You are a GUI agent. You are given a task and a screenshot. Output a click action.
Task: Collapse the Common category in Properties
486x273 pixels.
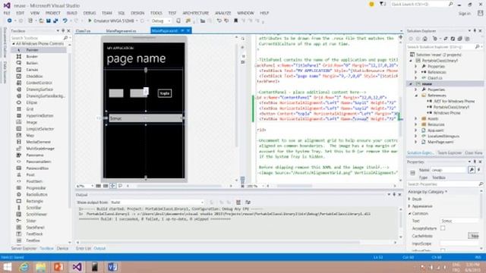(x=409, y=214)
